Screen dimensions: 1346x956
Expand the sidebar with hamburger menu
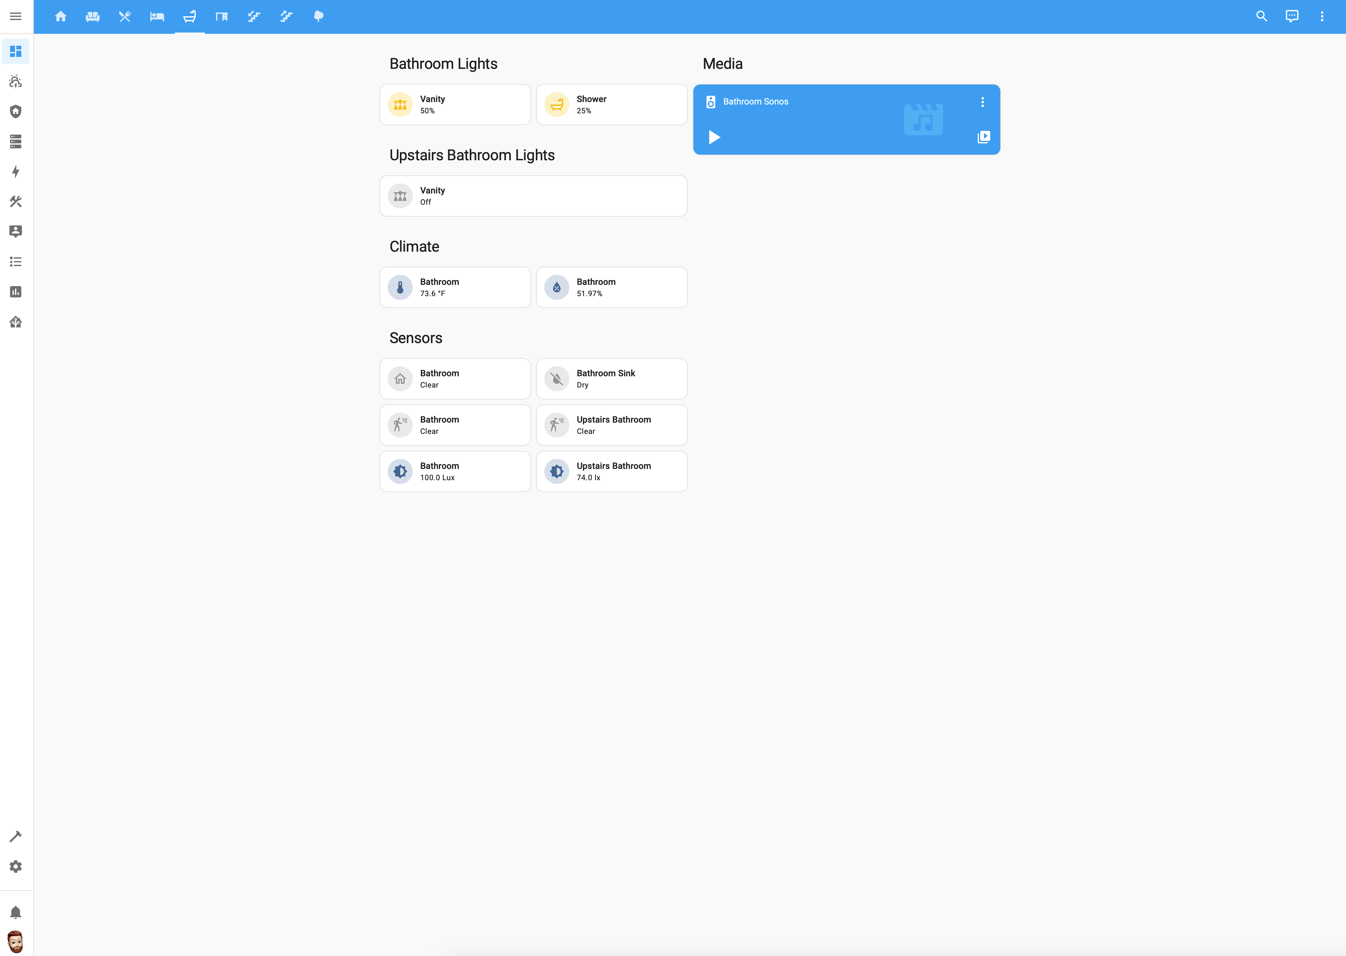tap(16, 17)
